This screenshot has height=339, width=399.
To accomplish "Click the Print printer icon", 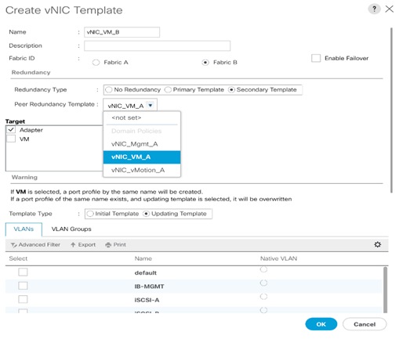I will [x=108, y=245].
